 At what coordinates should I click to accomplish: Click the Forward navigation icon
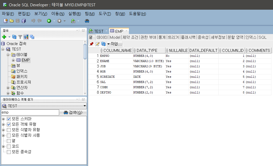[59, 21]
